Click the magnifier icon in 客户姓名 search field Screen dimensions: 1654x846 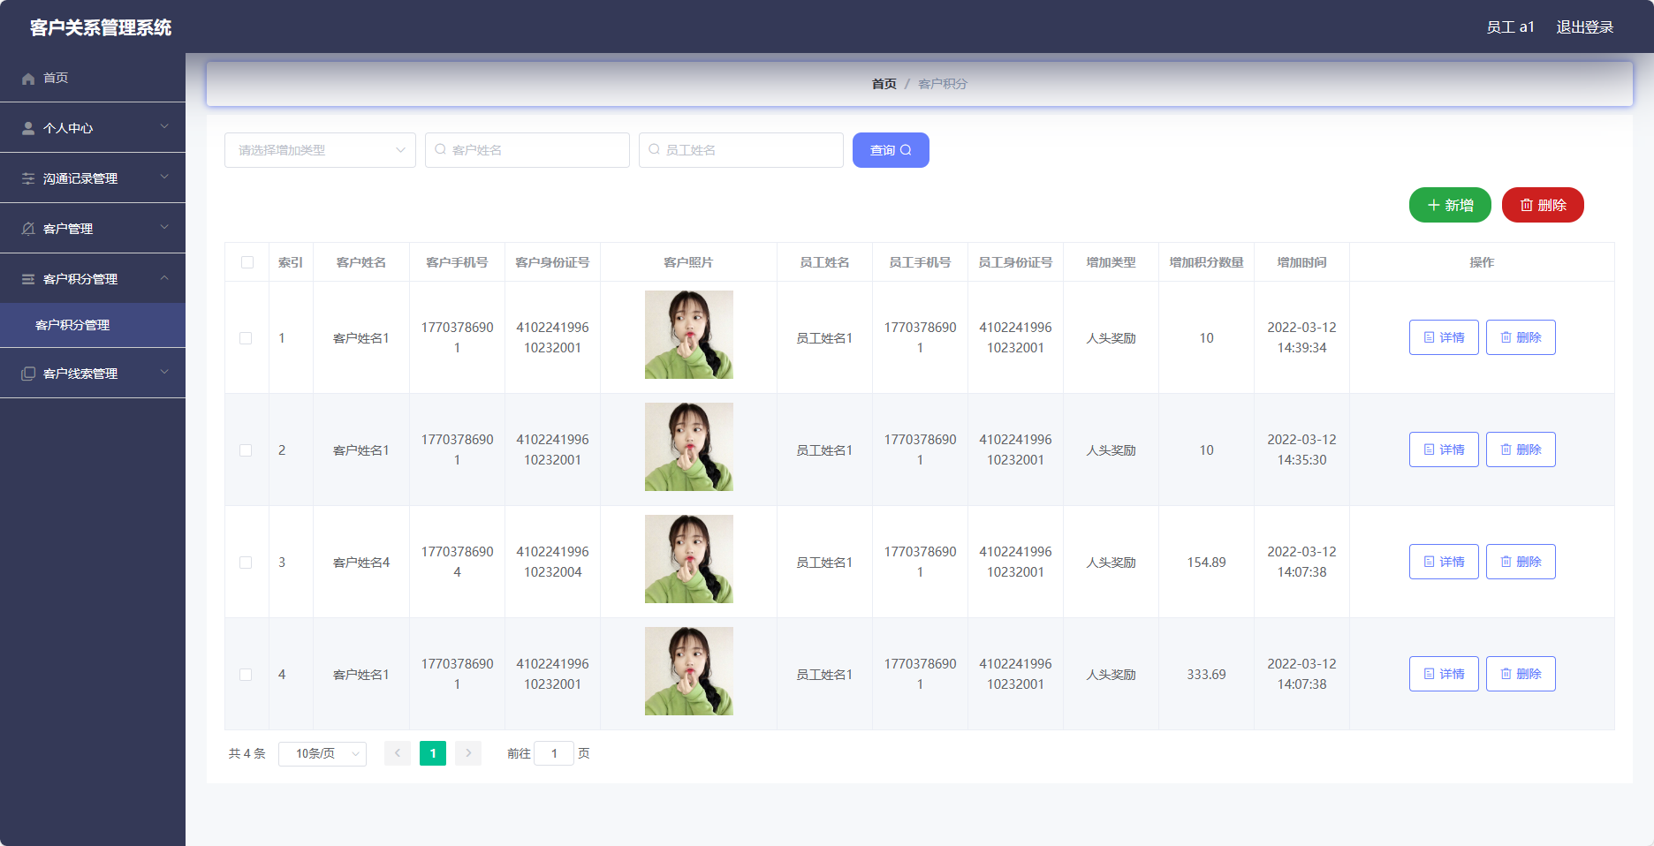pyautogui.click(x=440, y=150)
